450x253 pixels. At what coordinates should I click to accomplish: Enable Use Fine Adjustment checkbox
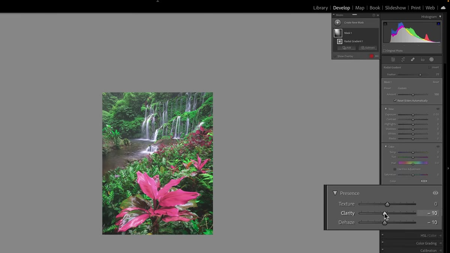(395, 169)
